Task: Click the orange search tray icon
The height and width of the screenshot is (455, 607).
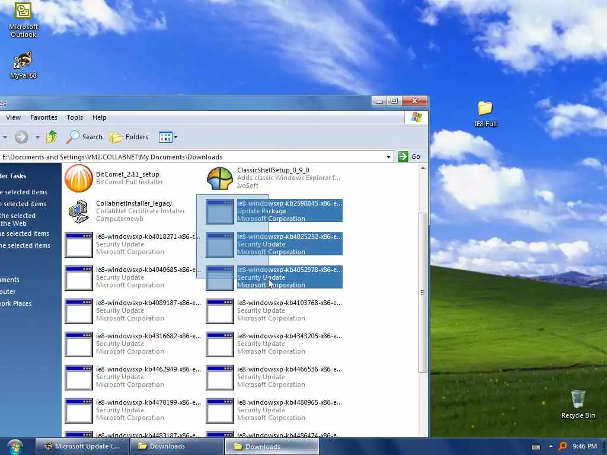Action: tap(563, 447)
